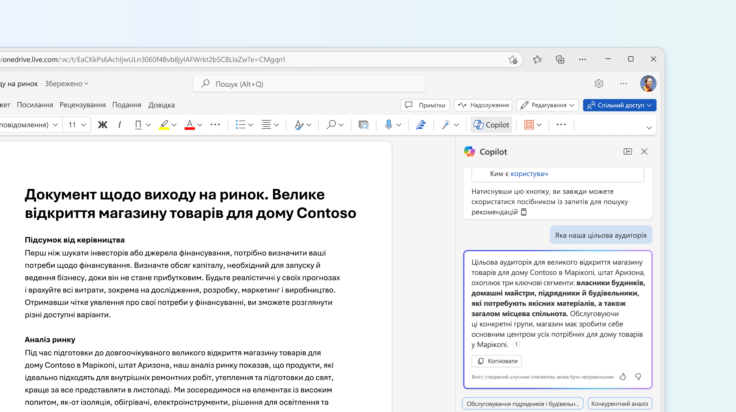Open the Editor pen icon
Screen dimensions: 736x412
[421, 125]
